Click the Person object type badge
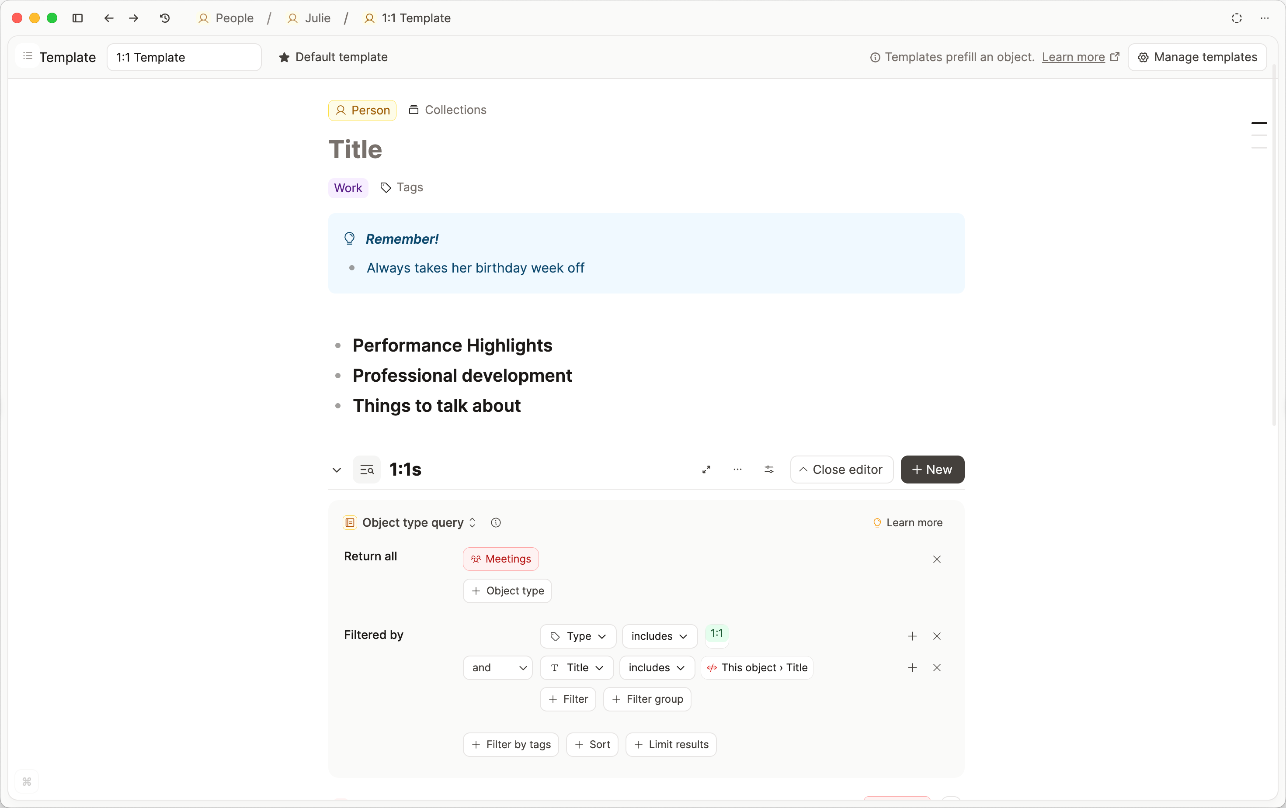Image resolution: width=1286 pixels, height=808 pixels. coord(362,110)
